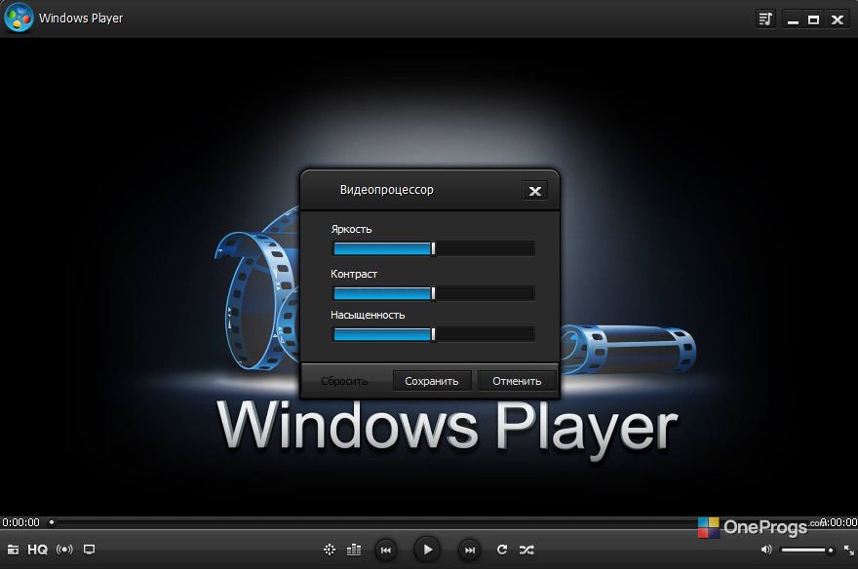This screenshot has height=569, width=858.
Task: Open the equalizer icon
Action: (354, 550)
